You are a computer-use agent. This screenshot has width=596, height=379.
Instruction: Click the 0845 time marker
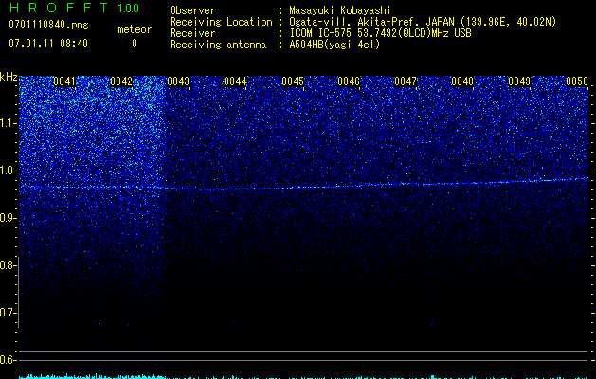(293, 81)
